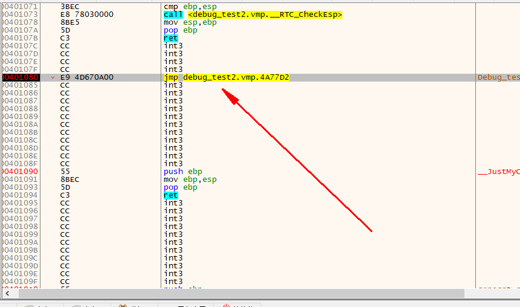
Task: Click the 55 byte at 00401090
Action: pos(65,172)
